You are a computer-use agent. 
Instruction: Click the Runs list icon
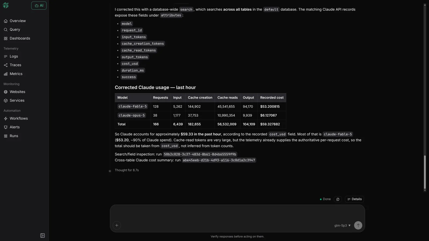pos(6,136)
